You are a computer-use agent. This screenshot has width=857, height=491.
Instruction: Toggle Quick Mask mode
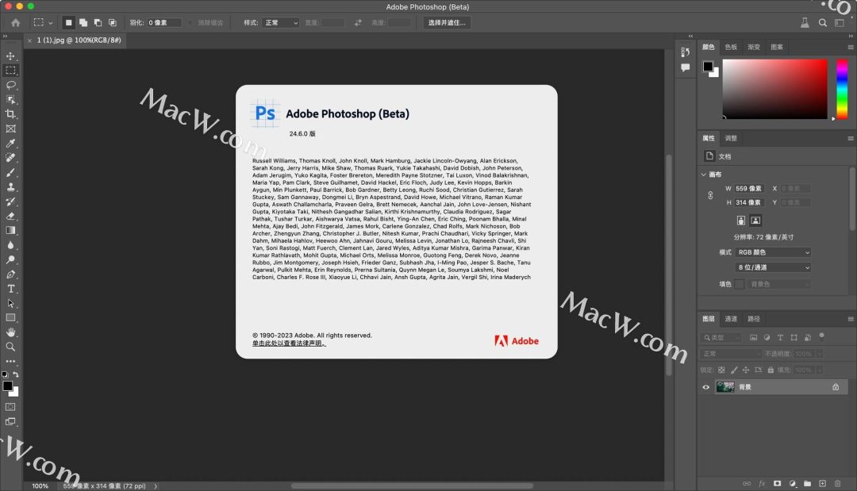pos(10,407)
